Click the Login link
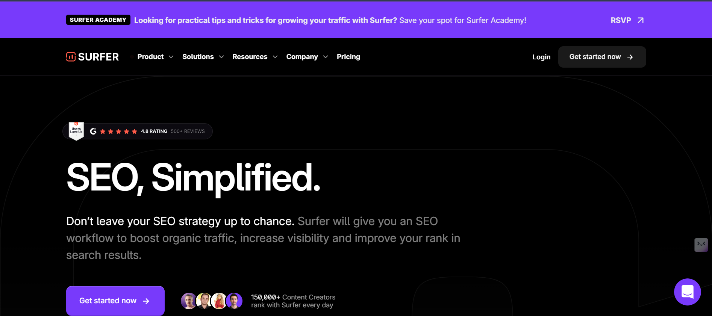The height and width of the screenshot is (316, 712). tap(541, 57)
